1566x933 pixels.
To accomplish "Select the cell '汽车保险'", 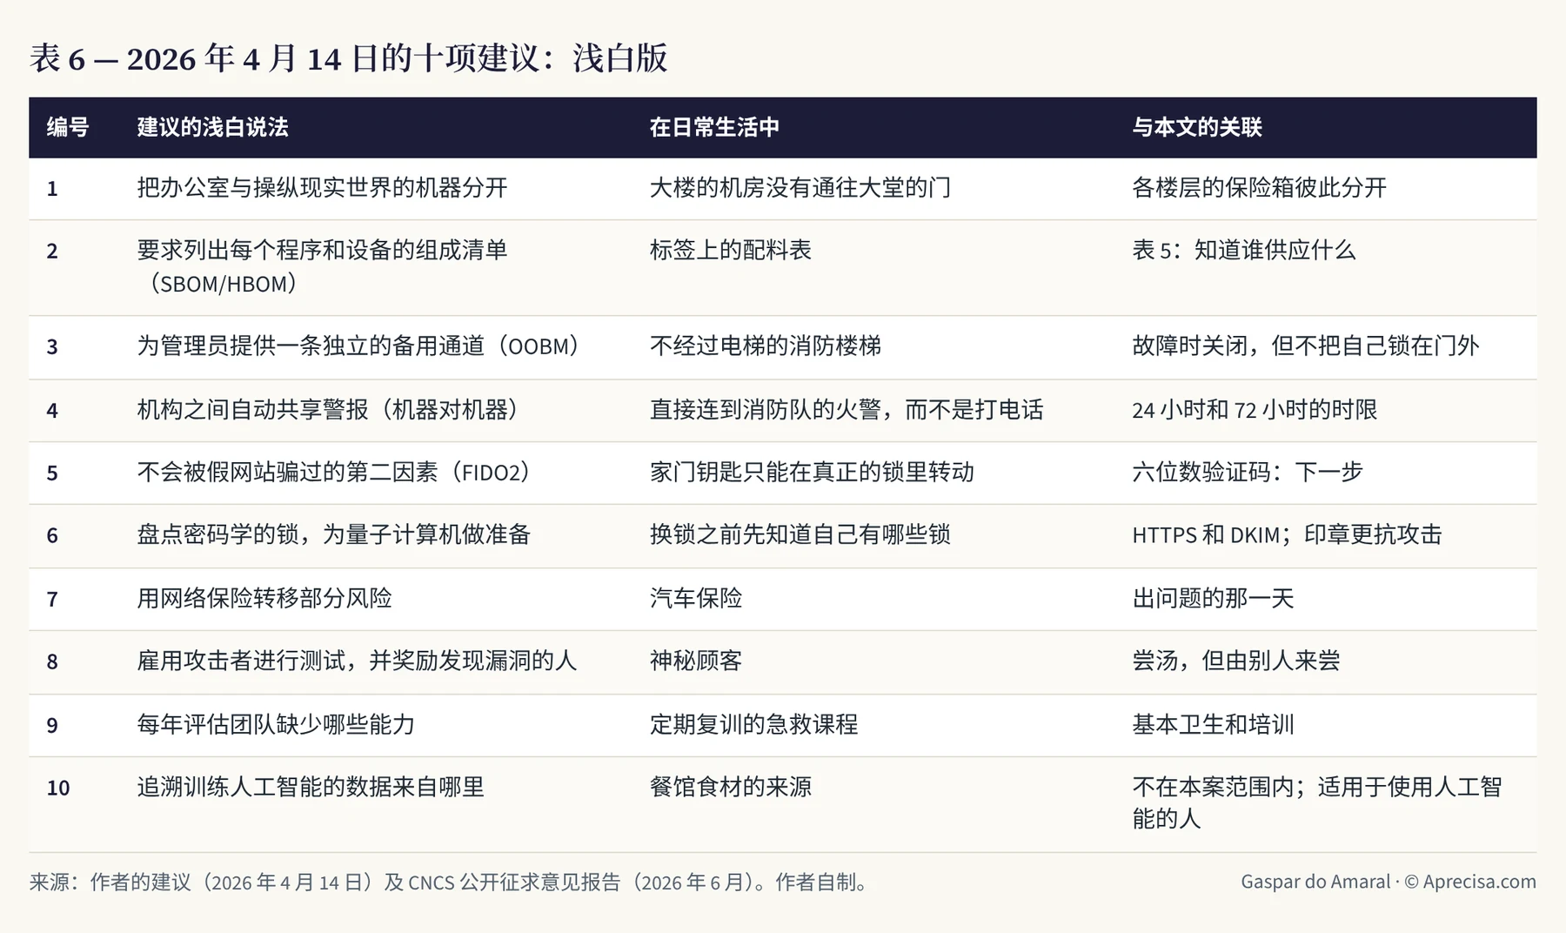I will click(x=696, y=599).
